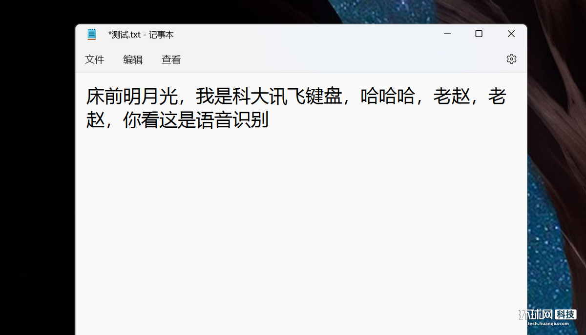Image resolution: width=586 pixels, height=335 pixels.
Task: Minimize the Notepad window
Action: (x=447, y=34)
